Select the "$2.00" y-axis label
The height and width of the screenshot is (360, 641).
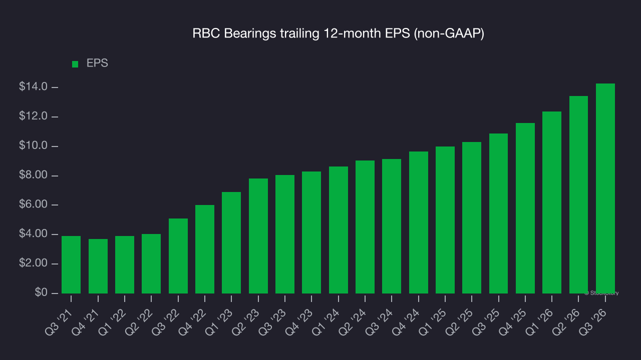tap(33, 263)
